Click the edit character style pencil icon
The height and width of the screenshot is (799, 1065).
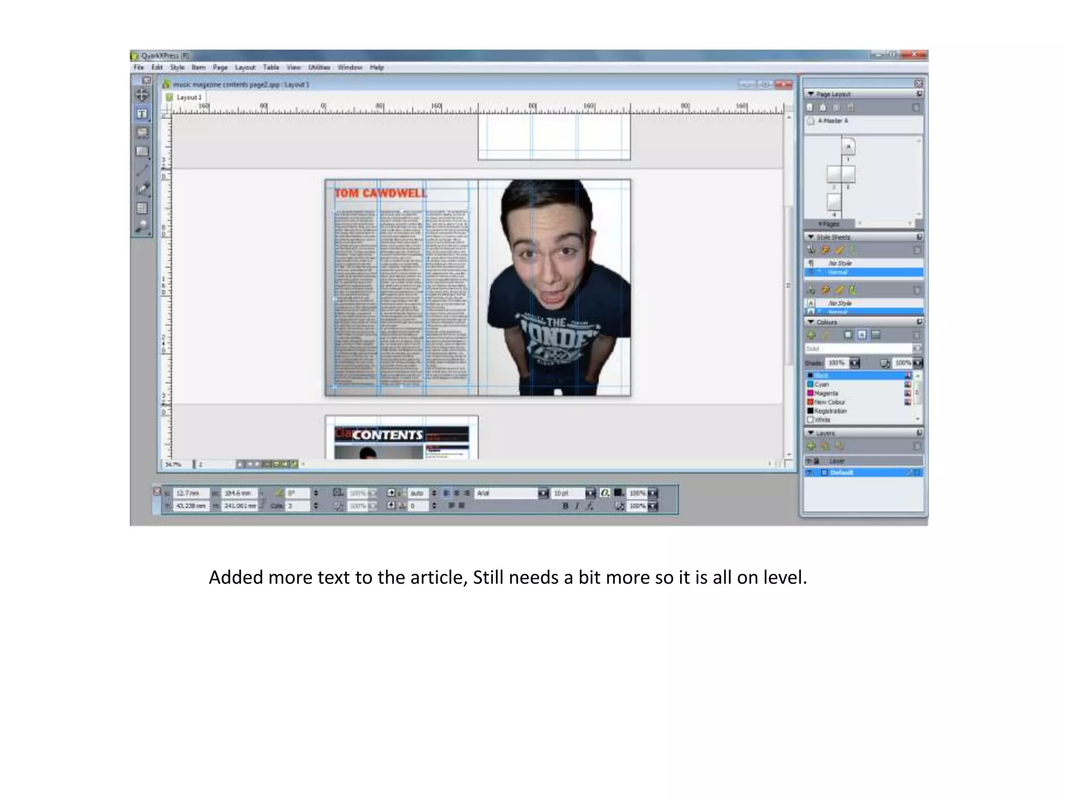(839, 290)
